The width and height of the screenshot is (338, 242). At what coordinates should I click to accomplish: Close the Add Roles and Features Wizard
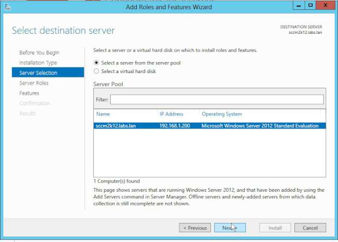tap(325, 5)
